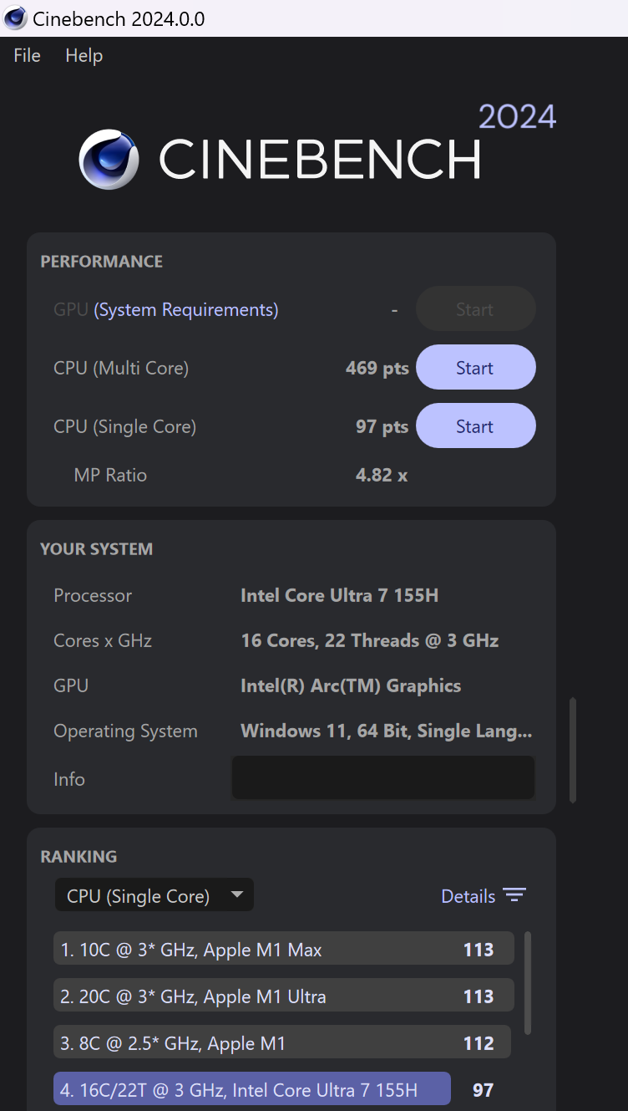Screen dimensions: 628x1111
Task: Click into the Info text field
Action: click(383, 777)
